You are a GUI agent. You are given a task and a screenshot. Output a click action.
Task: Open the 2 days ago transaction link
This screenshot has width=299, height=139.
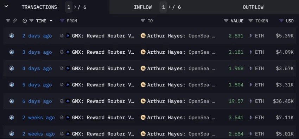point(37,36)
